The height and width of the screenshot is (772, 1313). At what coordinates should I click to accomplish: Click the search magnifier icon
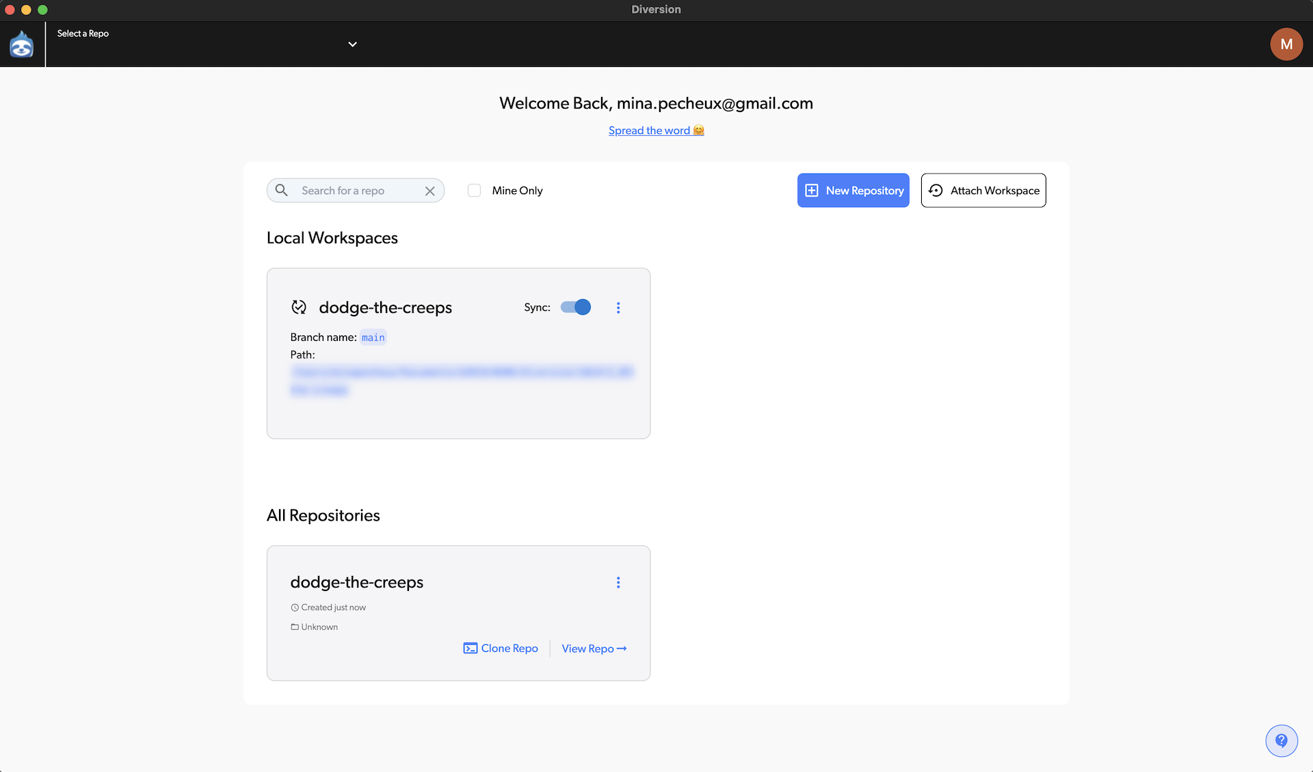[281, 190]
